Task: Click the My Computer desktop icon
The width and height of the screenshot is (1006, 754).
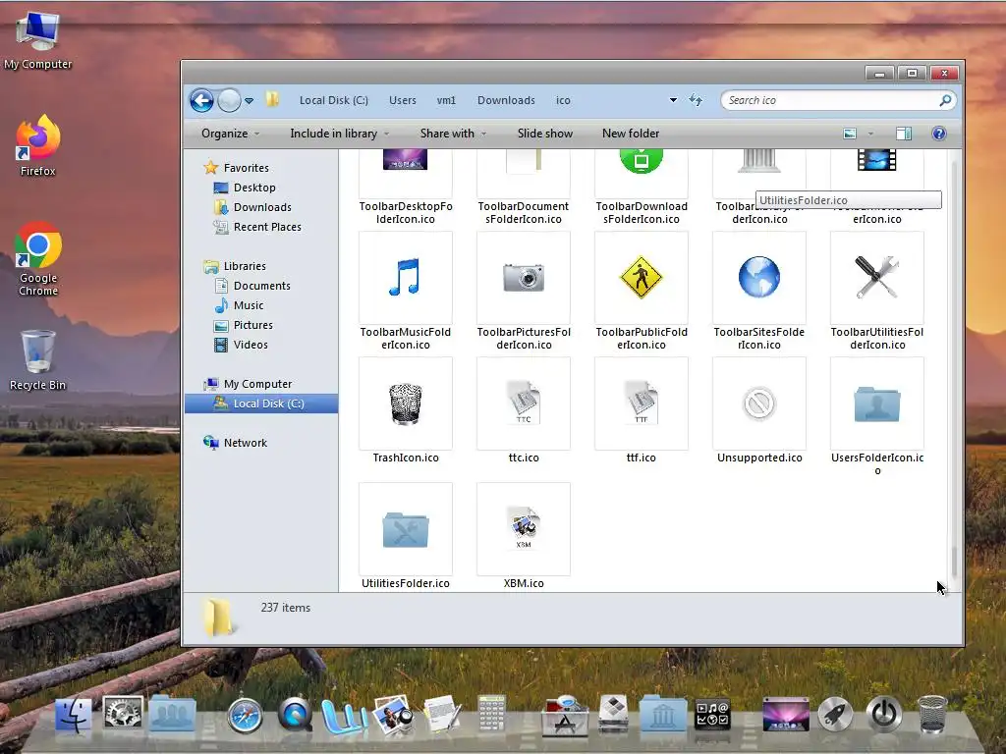Action: (37, 40)
